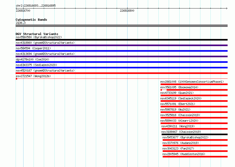The image size is (235, 167).
Task: Open variant nsv3063123 (Fan2017) label
Action: click(x=178, y=148)
